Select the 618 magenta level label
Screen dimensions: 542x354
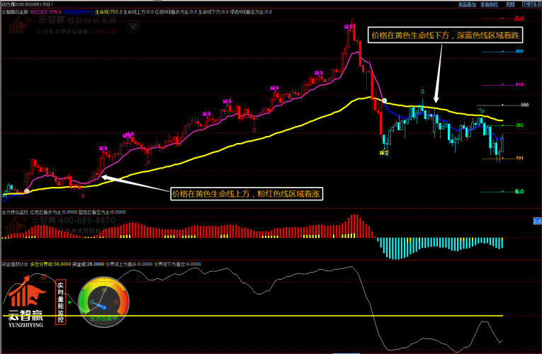pyautogui.click(x=519, y=84)
